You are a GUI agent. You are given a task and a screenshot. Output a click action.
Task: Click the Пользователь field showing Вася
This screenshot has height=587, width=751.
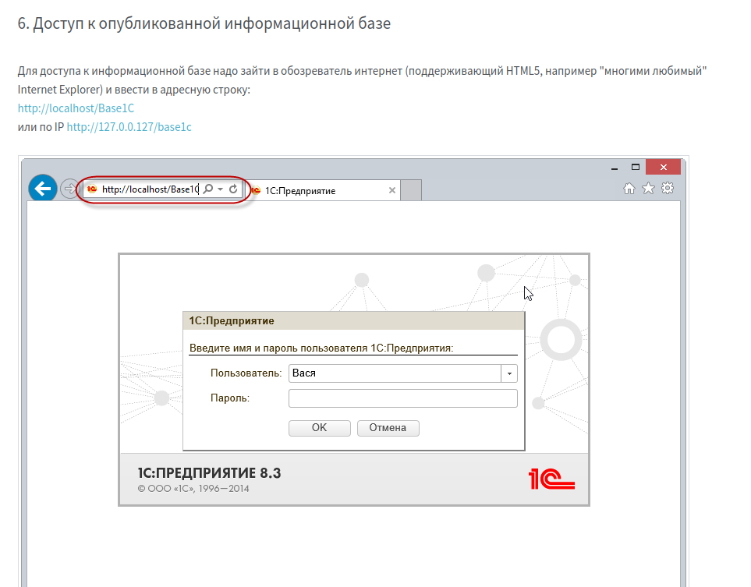pos(395,373)
